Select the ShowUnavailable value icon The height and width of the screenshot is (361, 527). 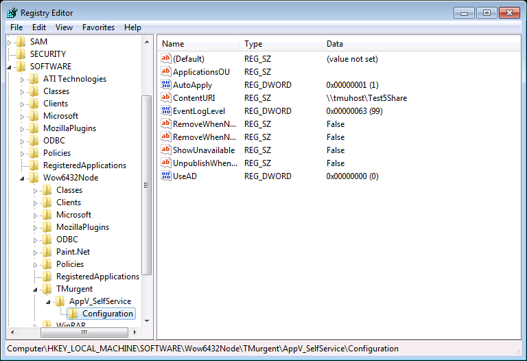165,150
